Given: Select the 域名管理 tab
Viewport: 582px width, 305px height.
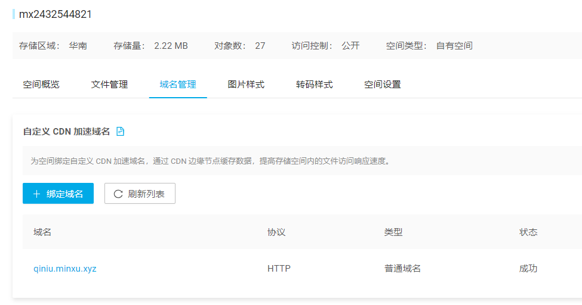Looking at the screenshot, I should point(178,85).
